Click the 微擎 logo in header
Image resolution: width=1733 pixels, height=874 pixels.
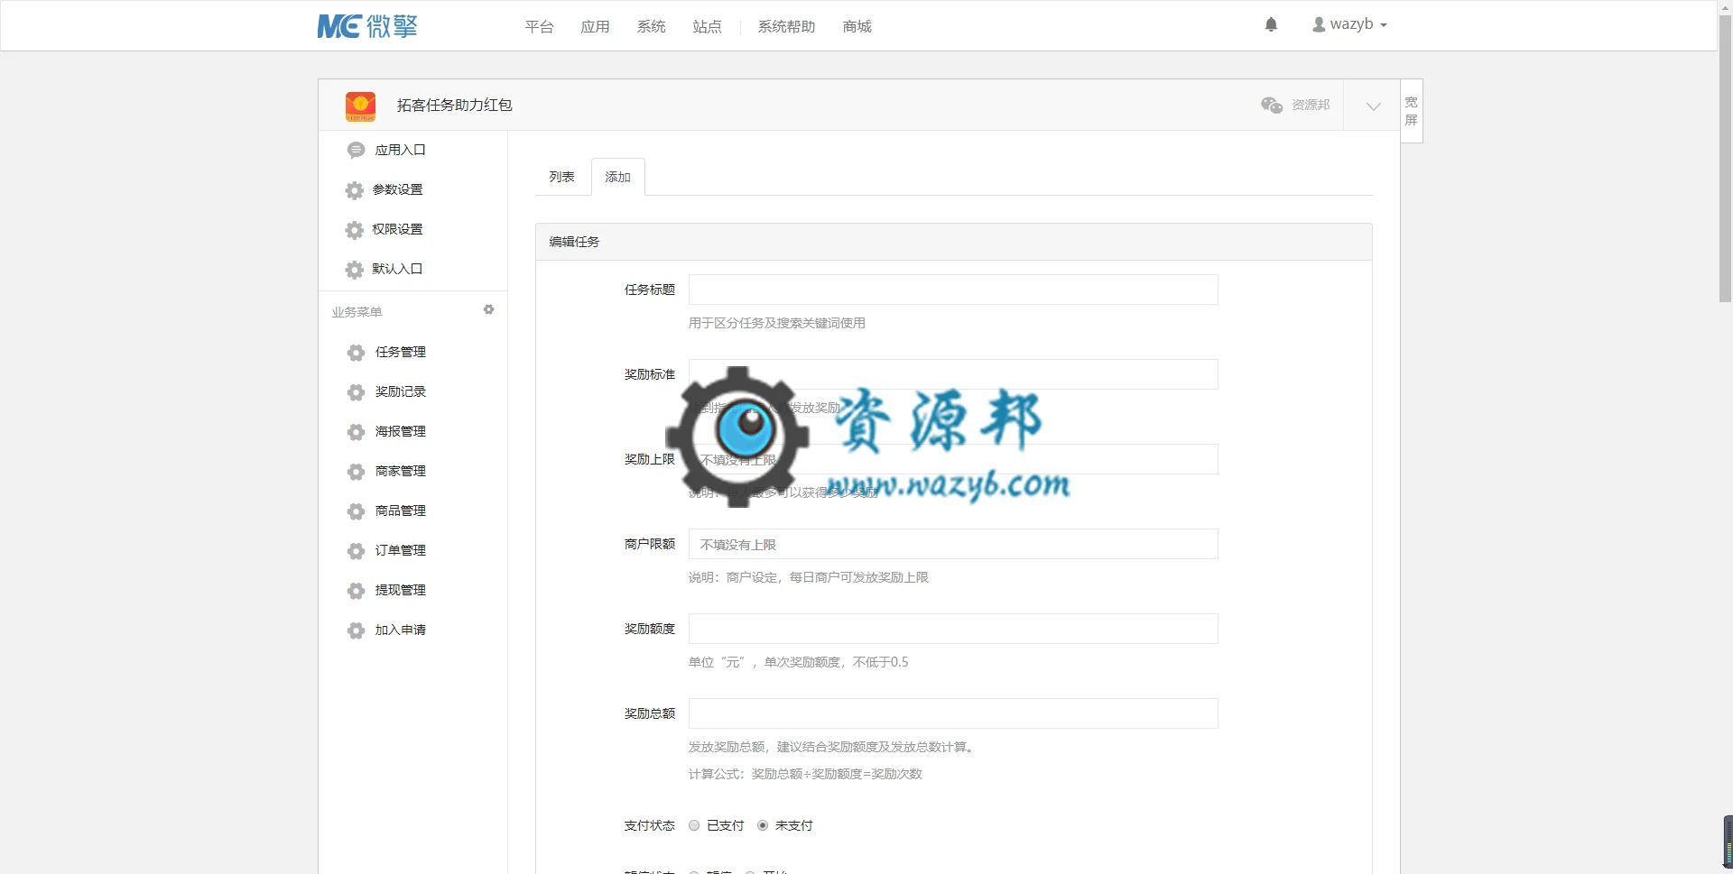click(367, 26)
